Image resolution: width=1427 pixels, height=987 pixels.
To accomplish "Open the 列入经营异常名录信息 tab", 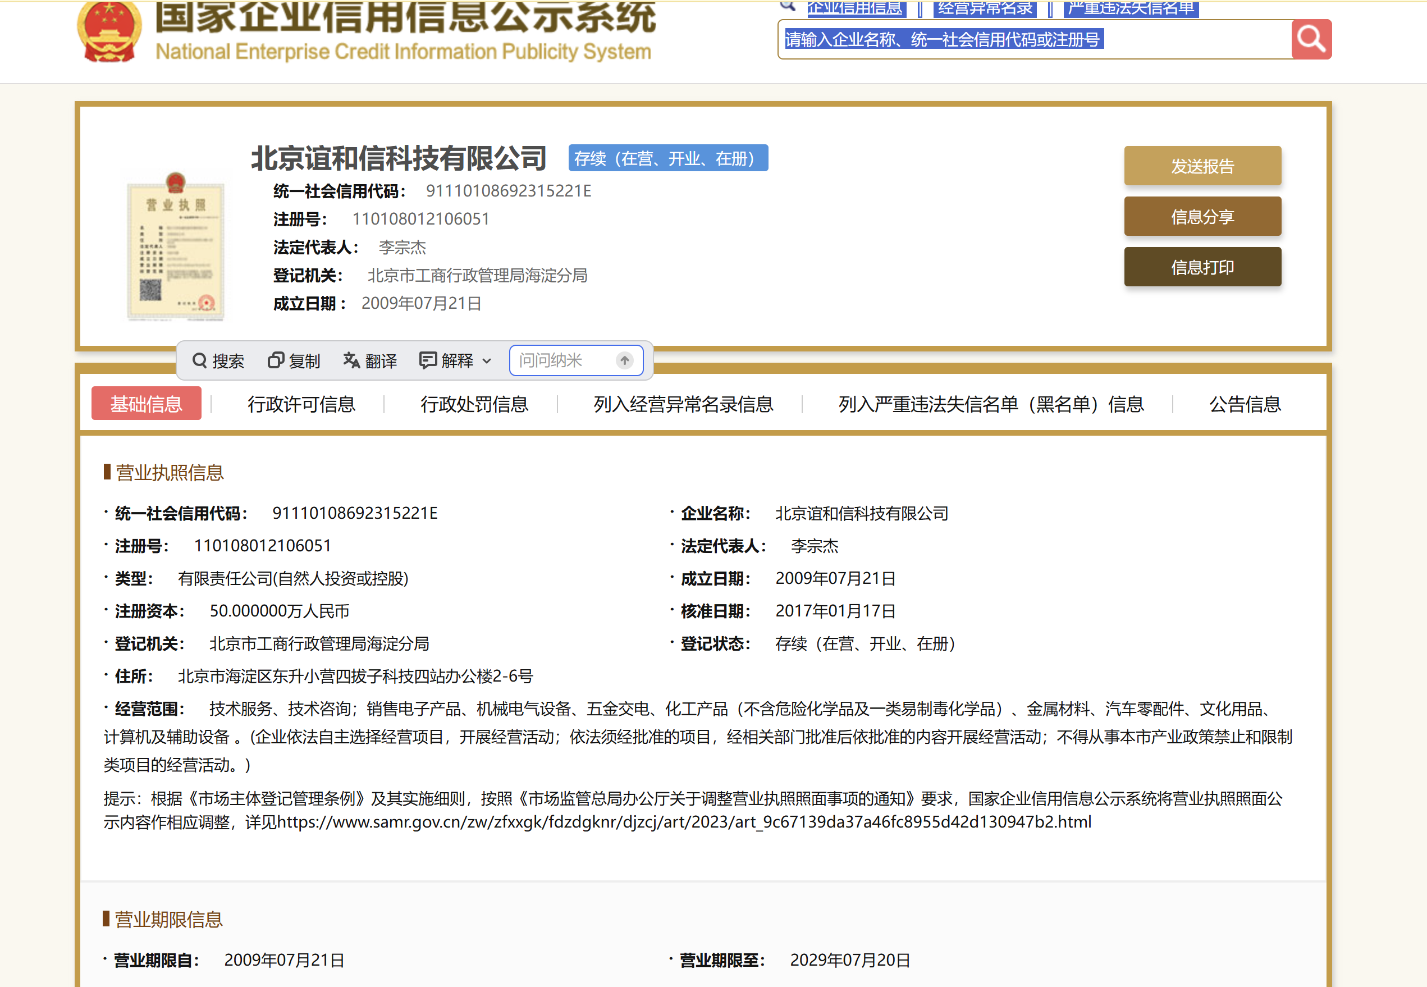I will pos(683,404).
